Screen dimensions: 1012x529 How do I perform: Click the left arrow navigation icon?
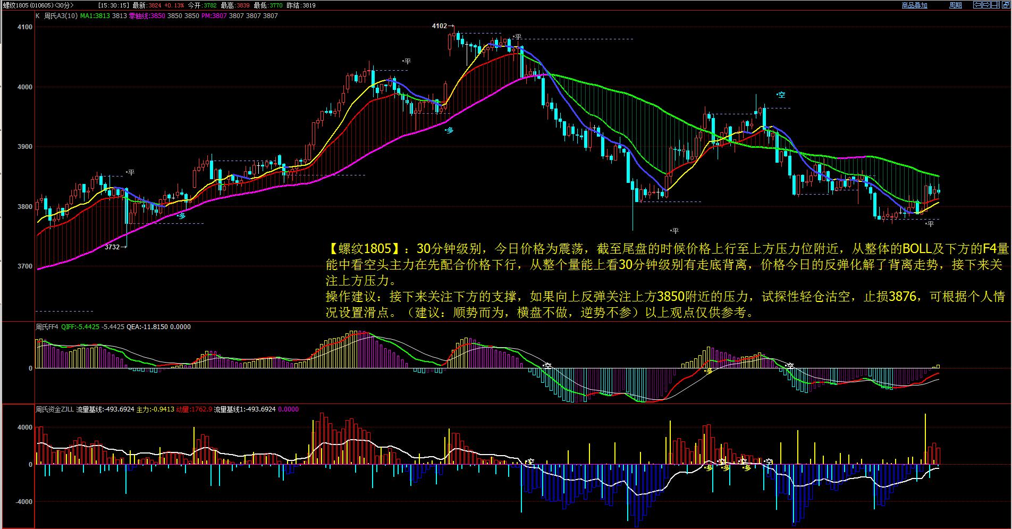coord(977,5)
